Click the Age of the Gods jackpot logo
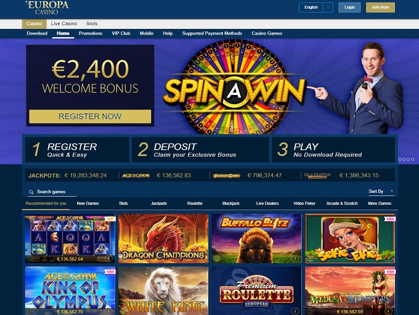This screenshot has width=419, height=315. (136, 176)
